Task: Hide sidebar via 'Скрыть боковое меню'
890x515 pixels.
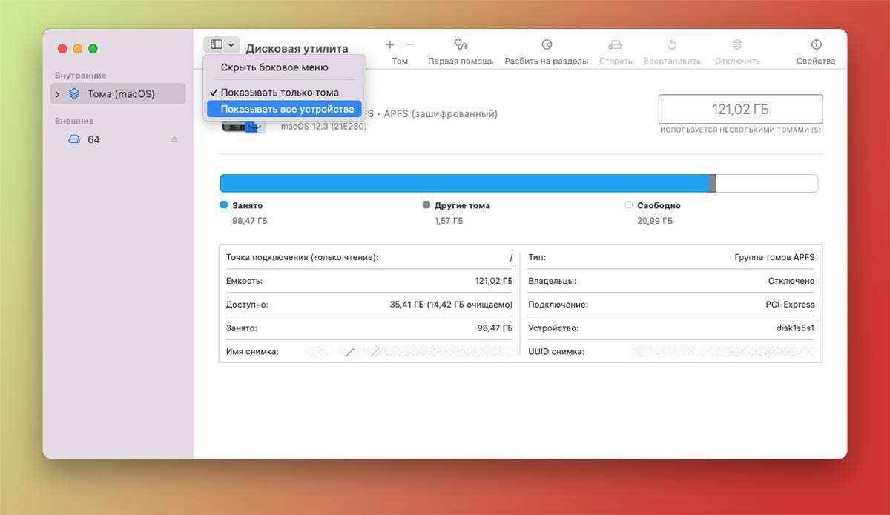Action: coord(274,67)
